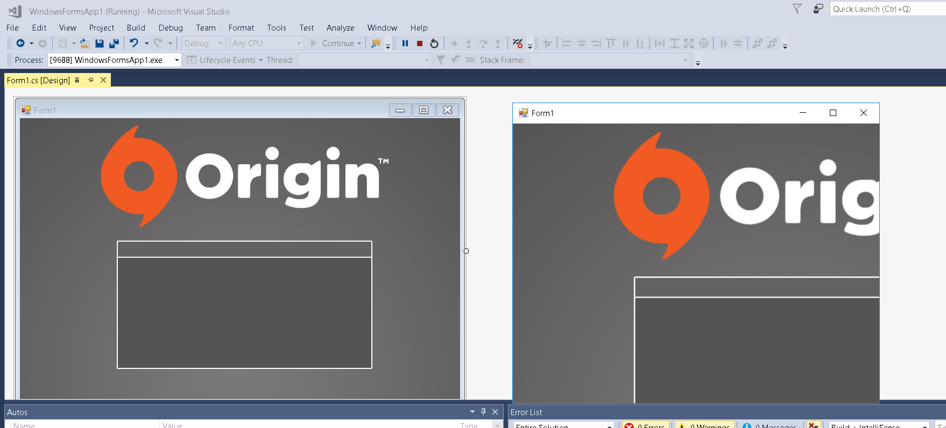Open the Tools menu
This screenshot has width=946, height=428.
click(x=277, y=28)
